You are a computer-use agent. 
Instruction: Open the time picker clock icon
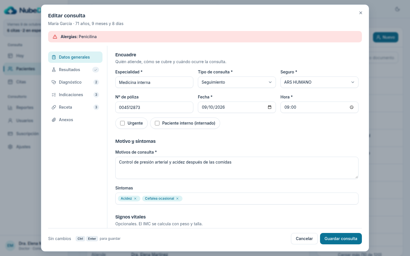(x=352, y=107)
